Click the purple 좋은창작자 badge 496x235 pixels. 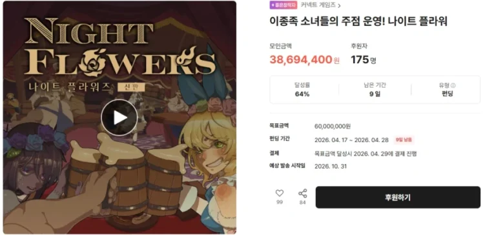tap(284, 5)
